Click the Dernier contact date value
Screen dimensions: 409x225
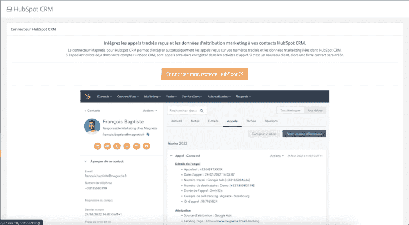[103, 214]
